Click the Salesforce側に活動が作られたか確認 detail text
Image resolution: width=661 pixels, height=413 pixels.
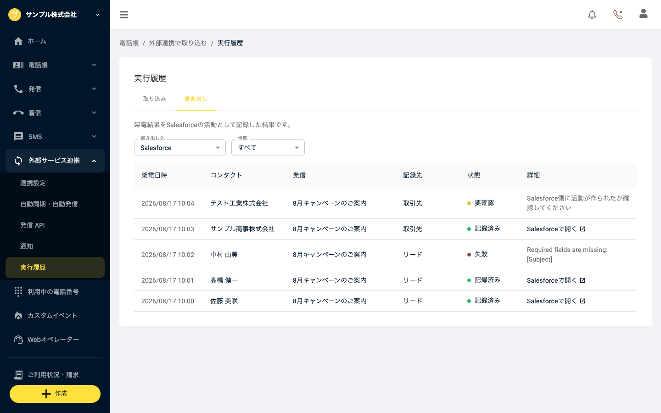tap(578, 203)
